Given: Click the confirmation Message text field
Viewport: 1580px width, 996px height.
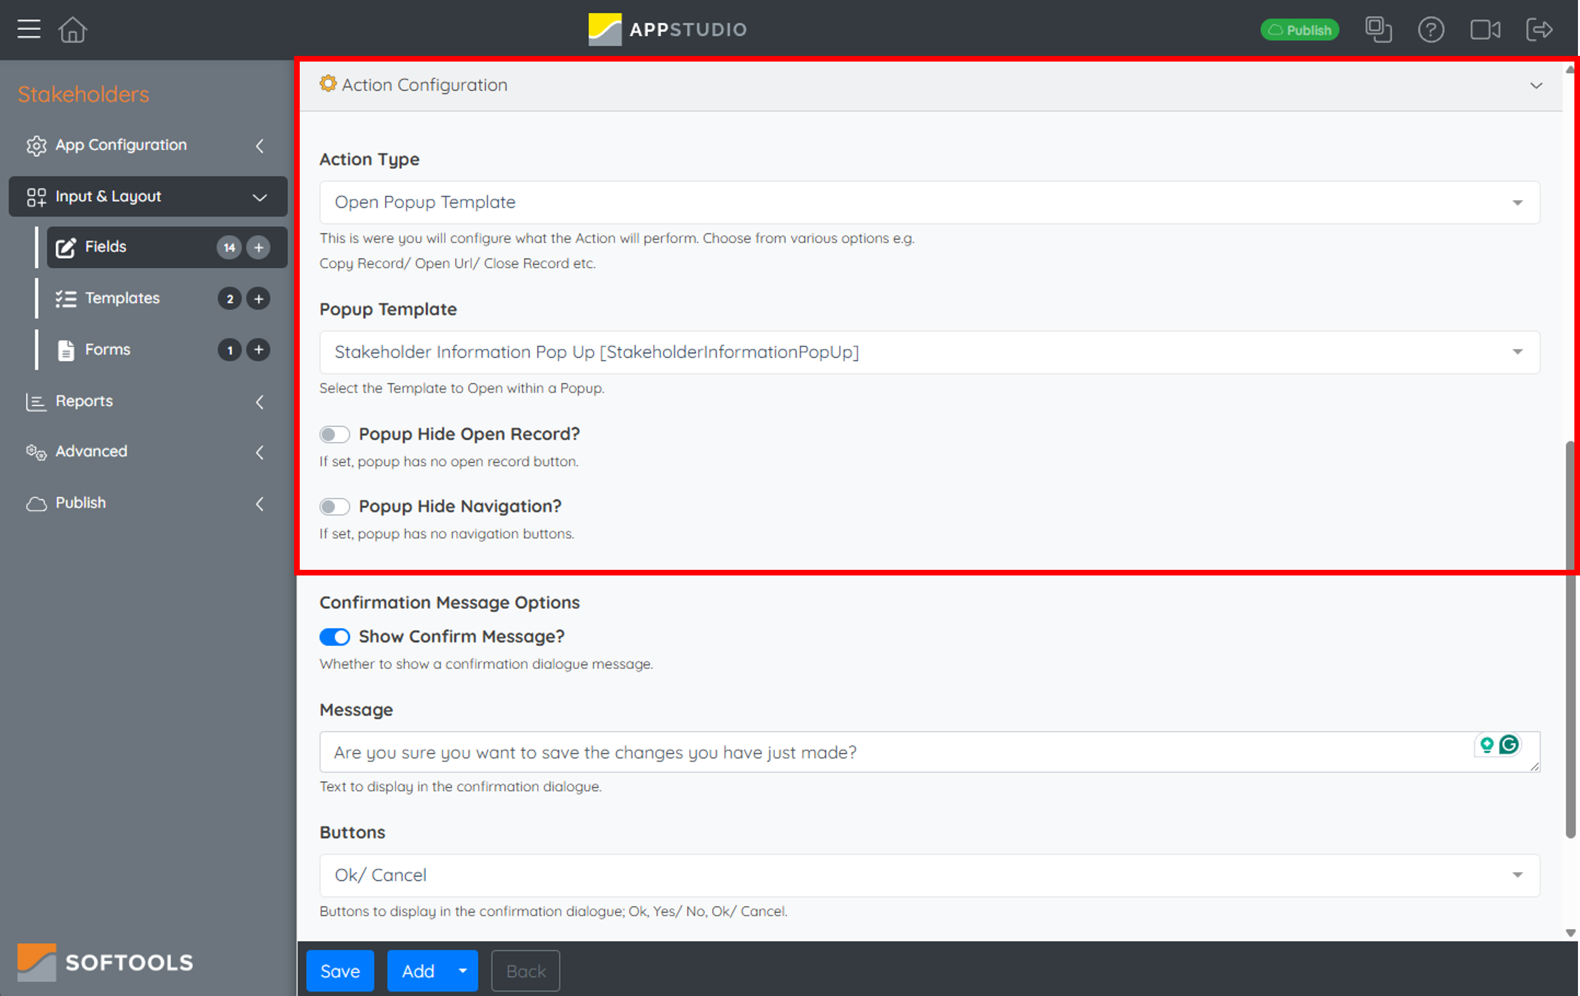Looking at the screenshot, I should pos(929,752).
